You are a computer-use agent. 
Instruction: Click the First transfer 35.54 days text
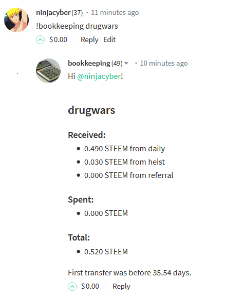(129, 273)
